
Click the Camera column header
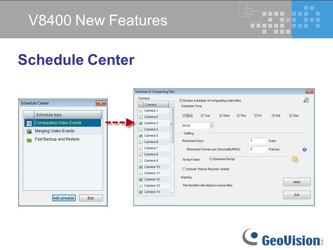[x=156, y=105]
